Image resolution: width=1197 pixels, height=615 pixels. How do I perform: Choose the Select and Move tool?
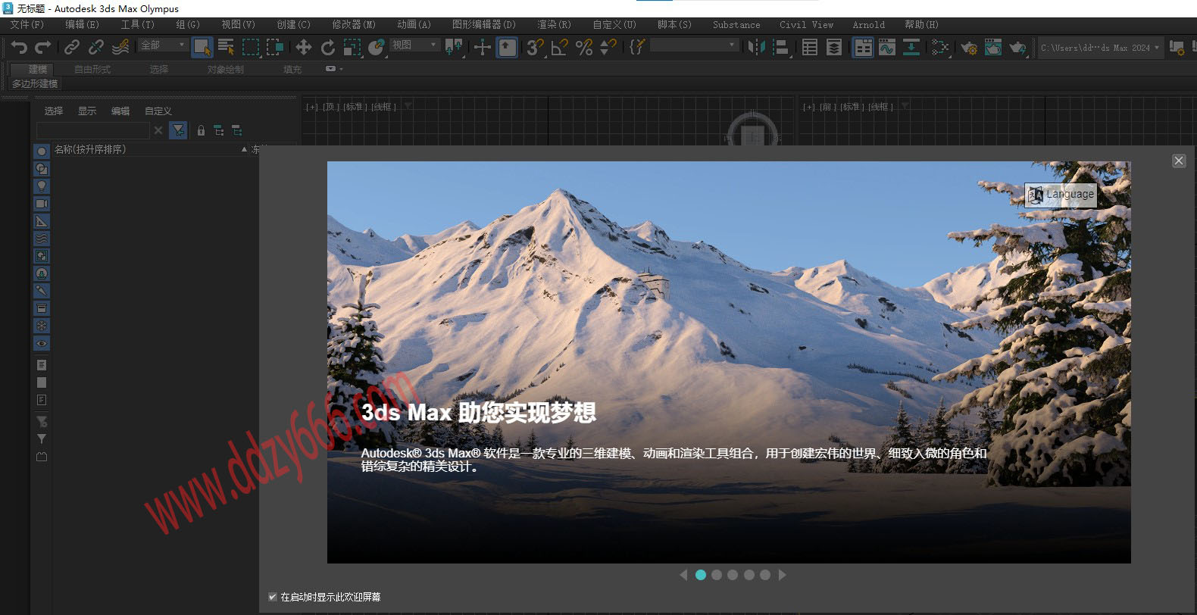(x=303, y=47)
